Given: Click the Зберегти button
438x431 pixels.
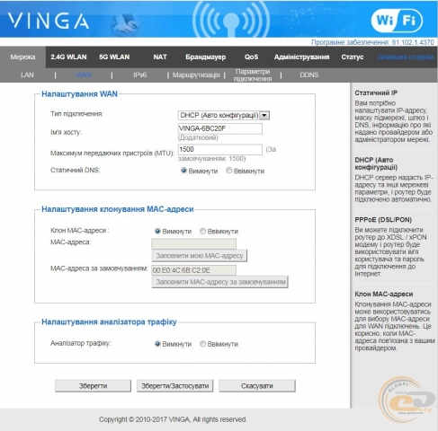Looking at the screenshot, I should (93, 386).
